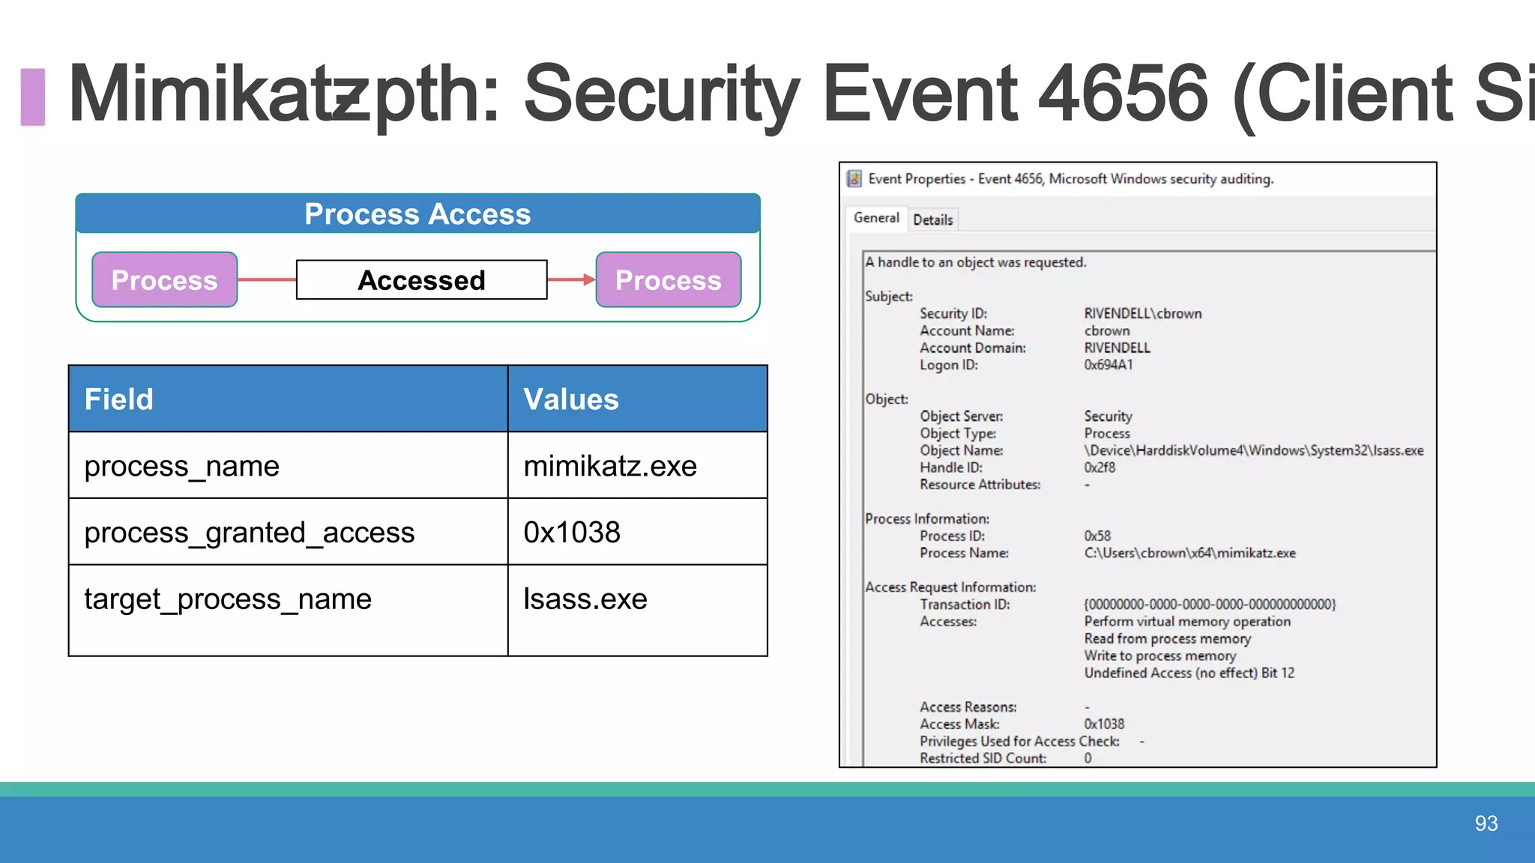Select the Account Domain value RIVENDELL

1117,348
